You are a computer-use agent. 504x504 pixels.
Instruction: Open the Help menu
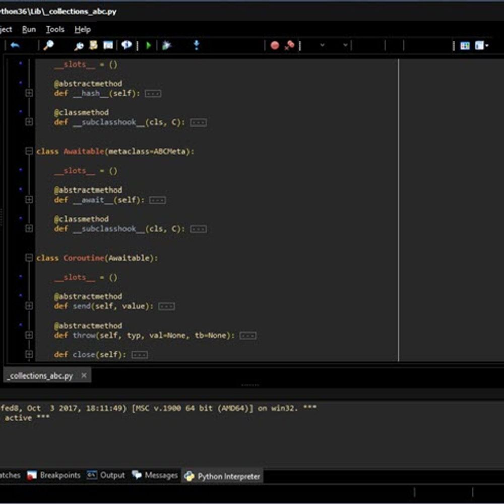pyautogui.click(x=82, y=30)
